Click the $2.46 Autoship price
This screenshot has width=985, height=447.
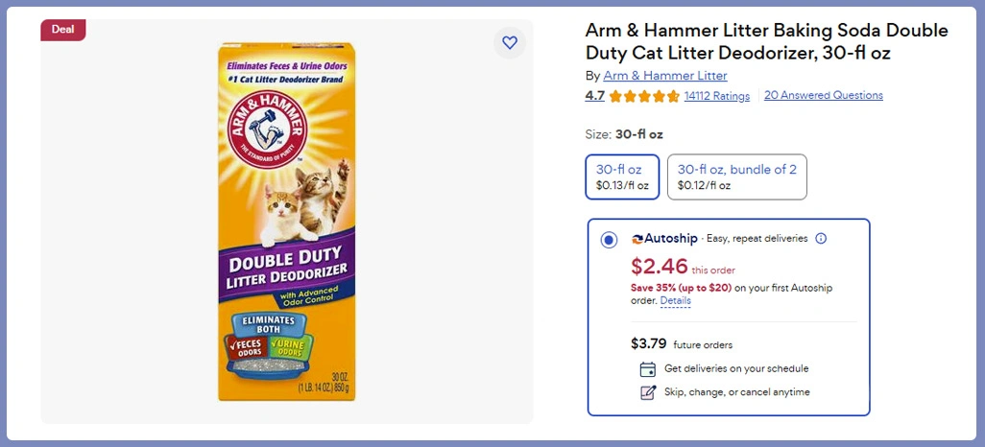(659, 267)
